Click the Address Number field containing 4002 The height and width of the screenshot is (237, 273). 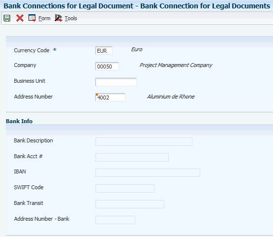pos(110,97)
